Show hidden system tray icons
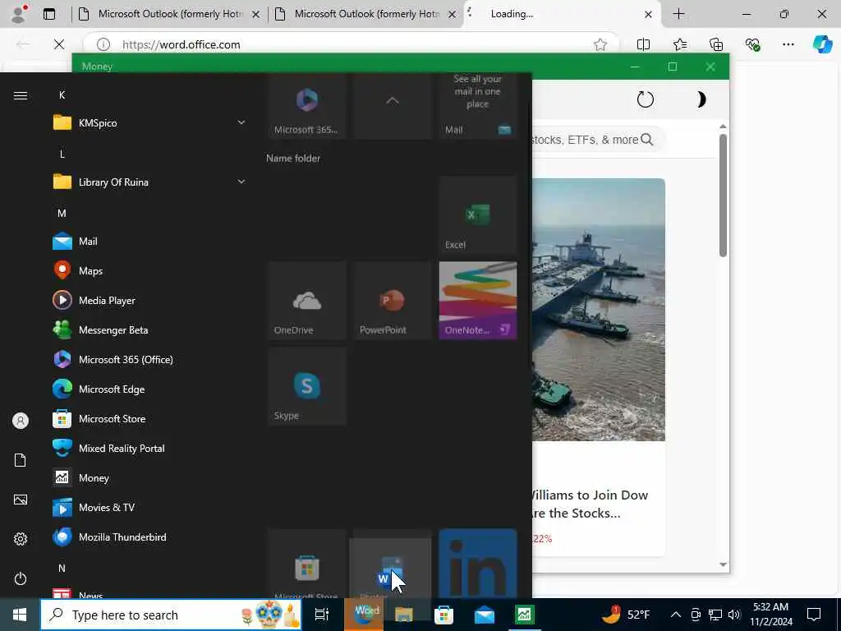841x631 pixels. (x=676, y=615)
